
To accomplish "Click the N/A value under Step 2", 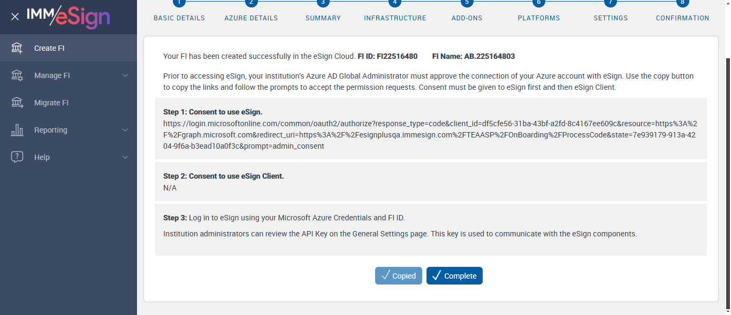I will pyautogui.click(x=170, y=188).
